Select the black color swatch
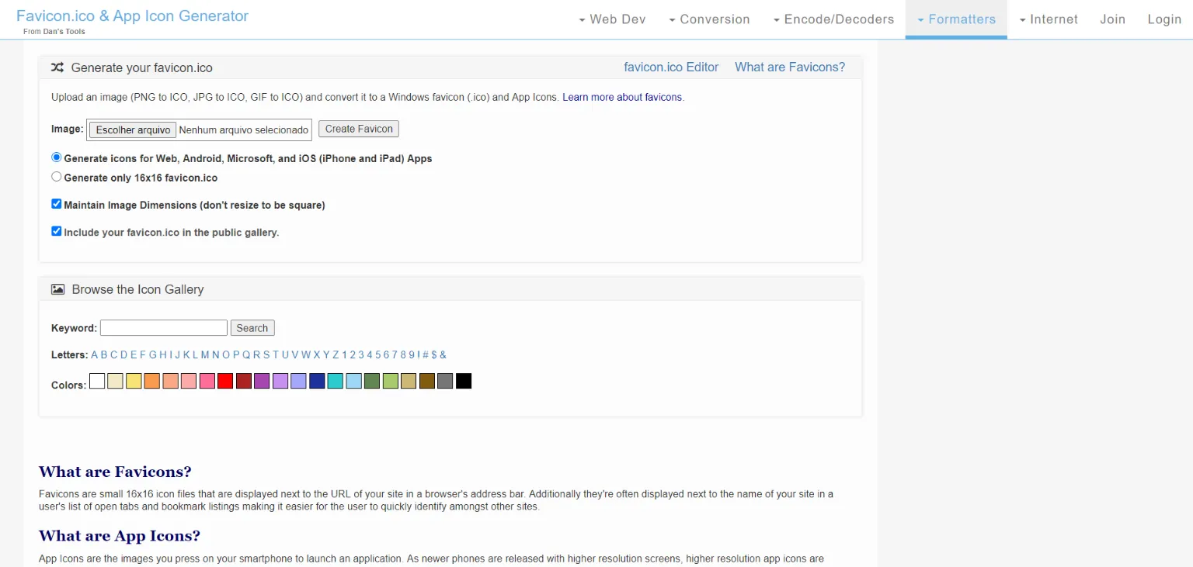Screen dimensions: 1193x567 [x=464, y=381]
